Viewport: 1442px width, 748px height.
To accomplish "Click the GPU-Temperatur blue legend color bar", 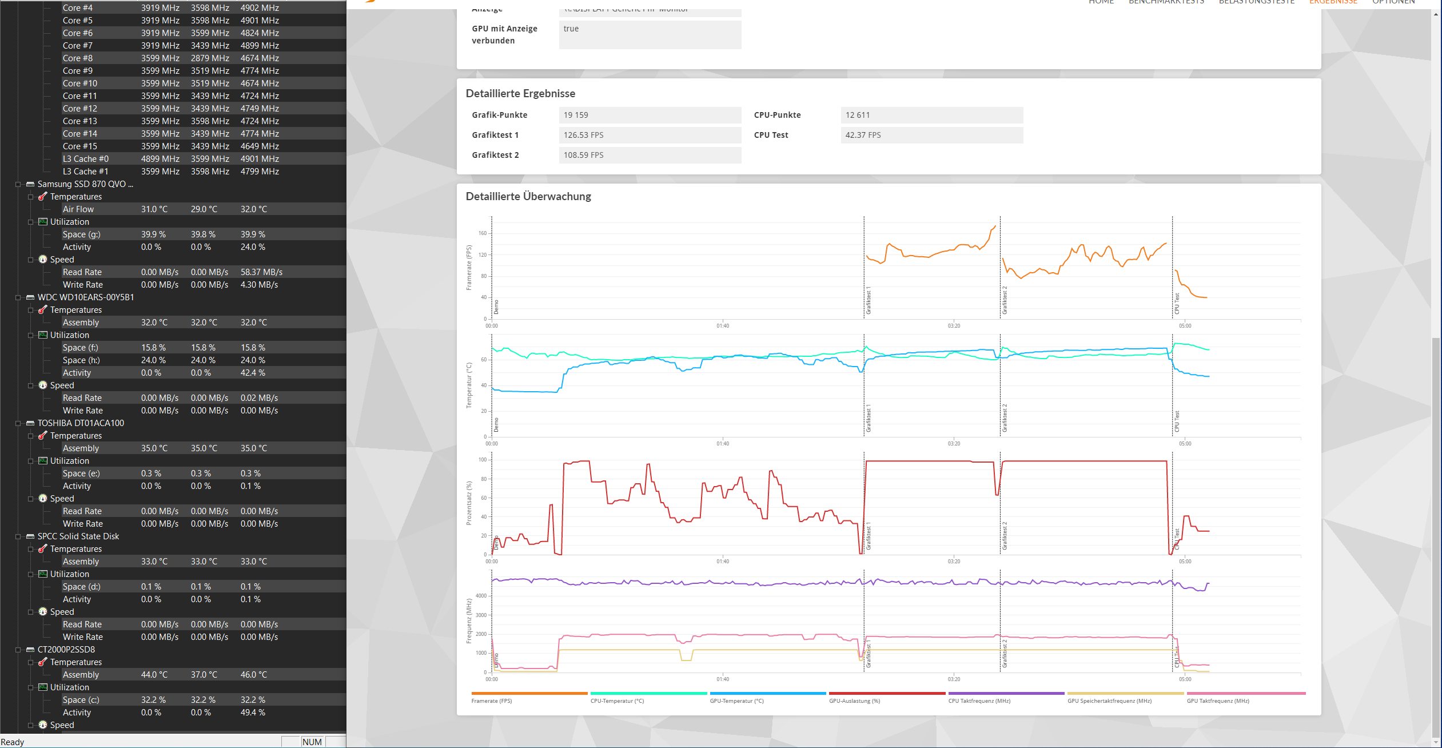I will (767, 693).
